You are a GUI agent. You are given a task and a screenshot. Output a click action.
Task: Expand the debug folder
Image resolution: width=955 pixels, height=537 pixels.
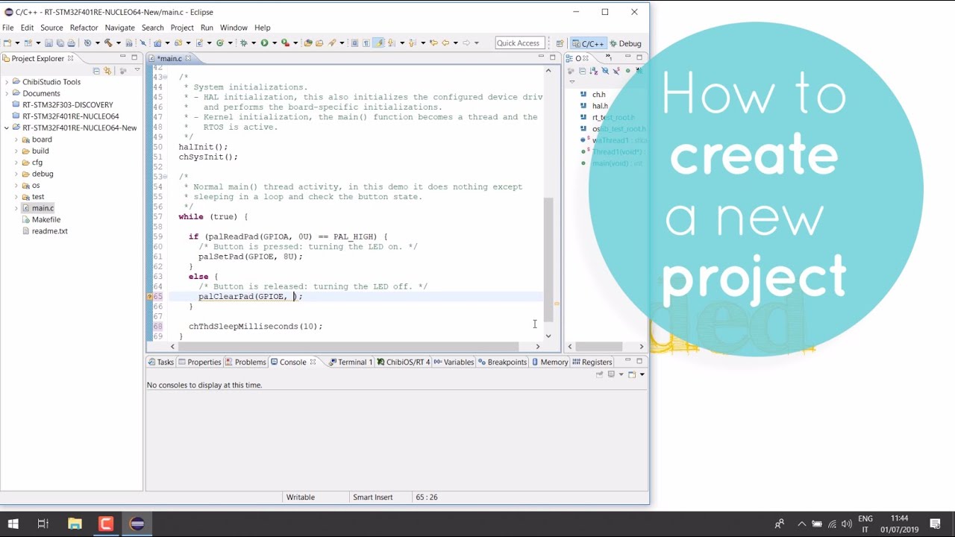tap(16, 174)
